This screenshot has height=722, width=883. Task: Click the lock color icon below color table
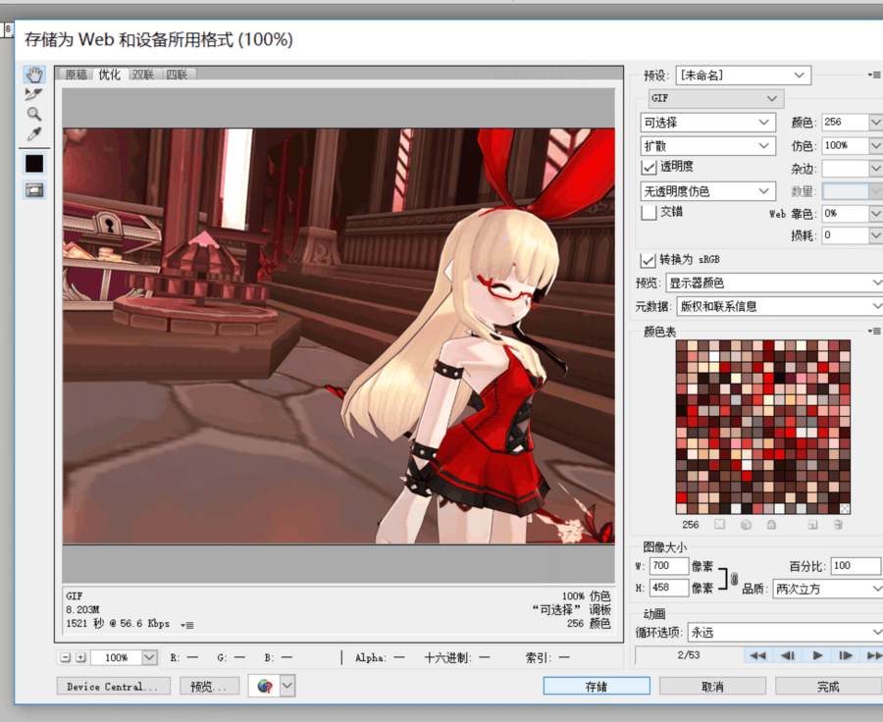click(771, 524)
